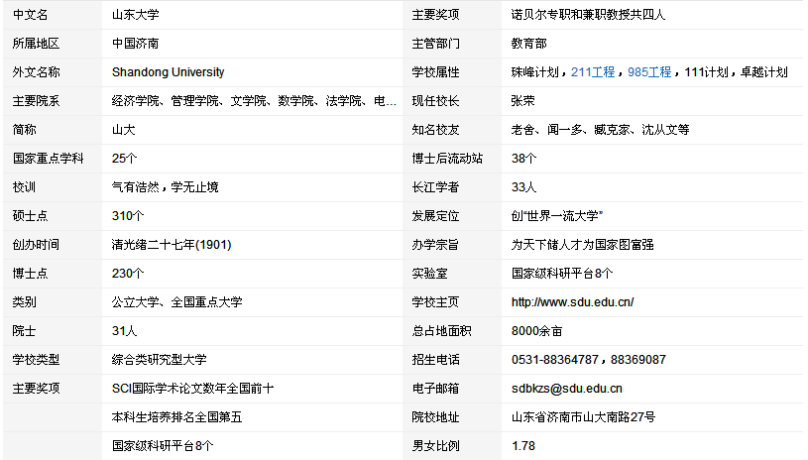Click the phone numbers 0531-88364787，88369087
The width and height of the screenshot is (808, 460).
coord(589,360)
